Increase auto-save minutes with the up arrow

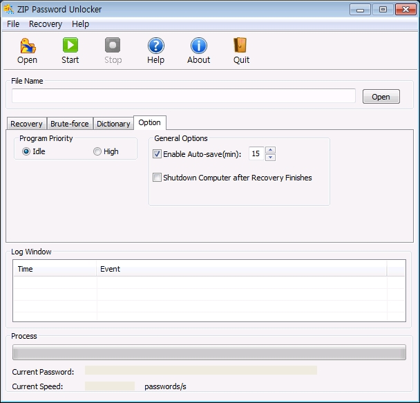270,151
